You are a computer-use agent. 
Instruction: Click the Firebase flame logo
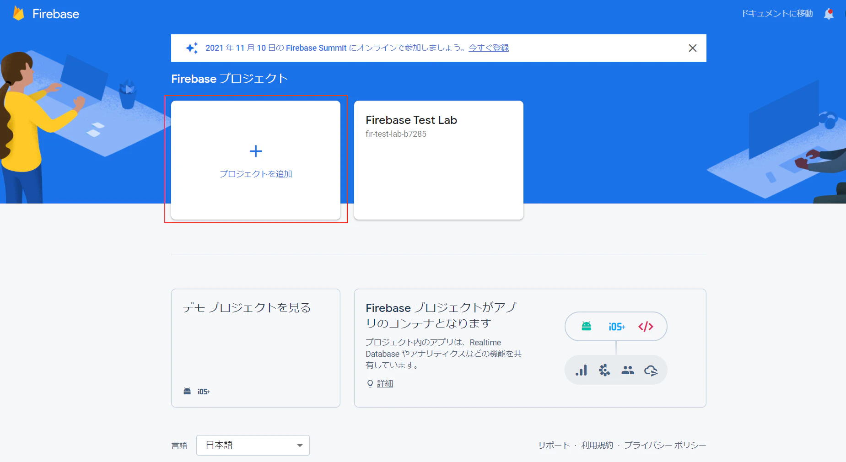point(18,13)
